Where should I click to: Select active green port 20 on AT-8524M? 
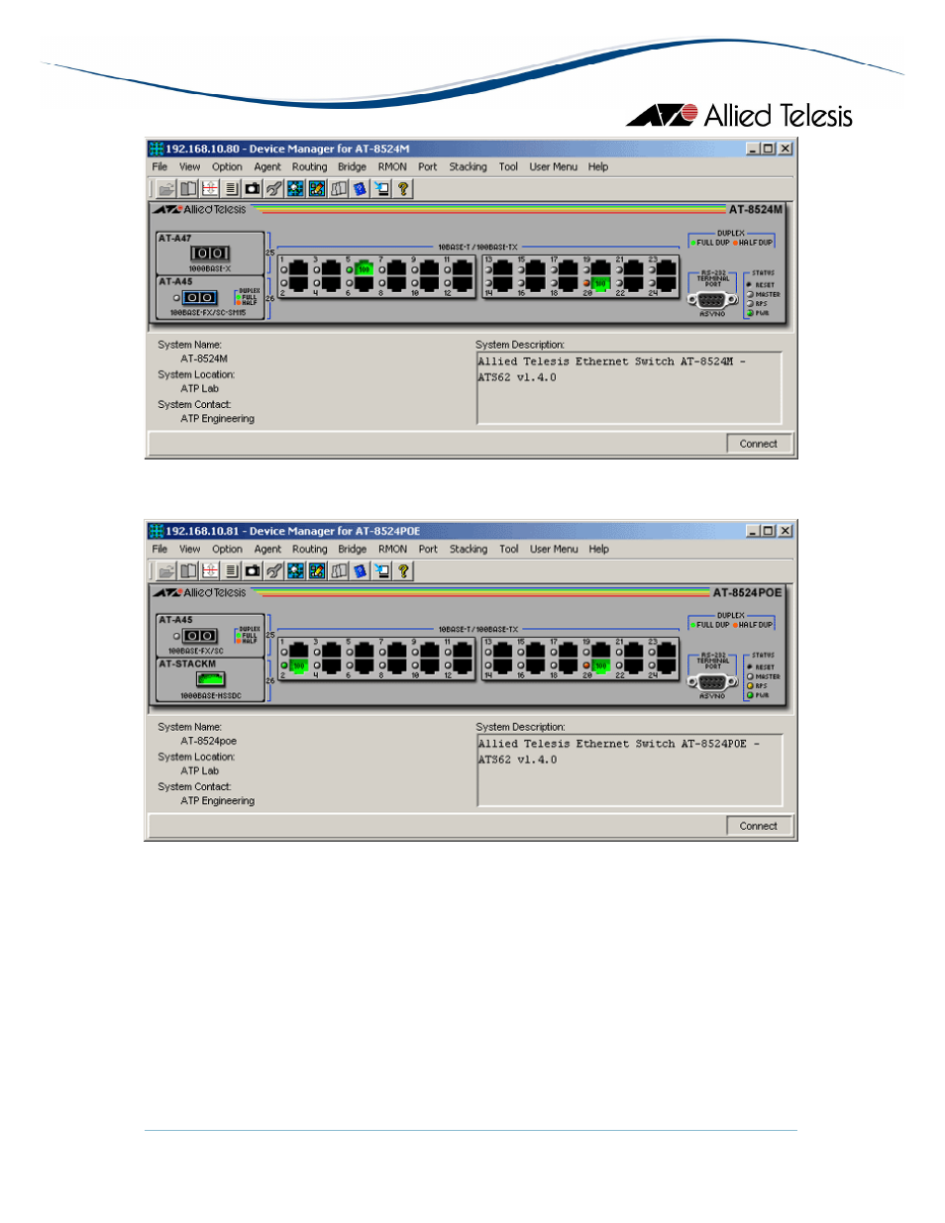coord(600,283)
